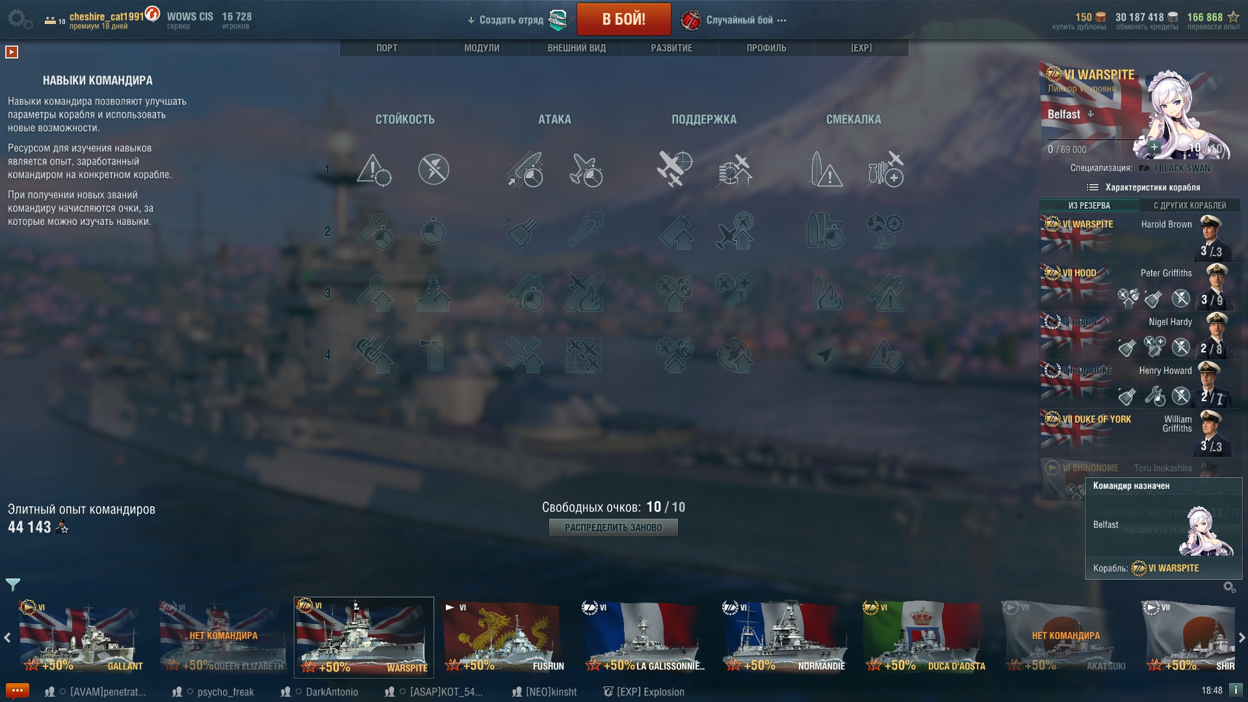Open main menu gear icon top-left

(19, 19)
